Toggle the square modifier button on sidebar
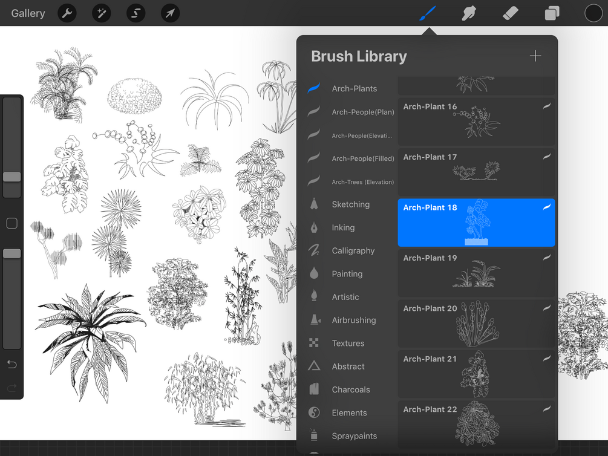The width and height of the screenshot is (608, 456). 12,223
